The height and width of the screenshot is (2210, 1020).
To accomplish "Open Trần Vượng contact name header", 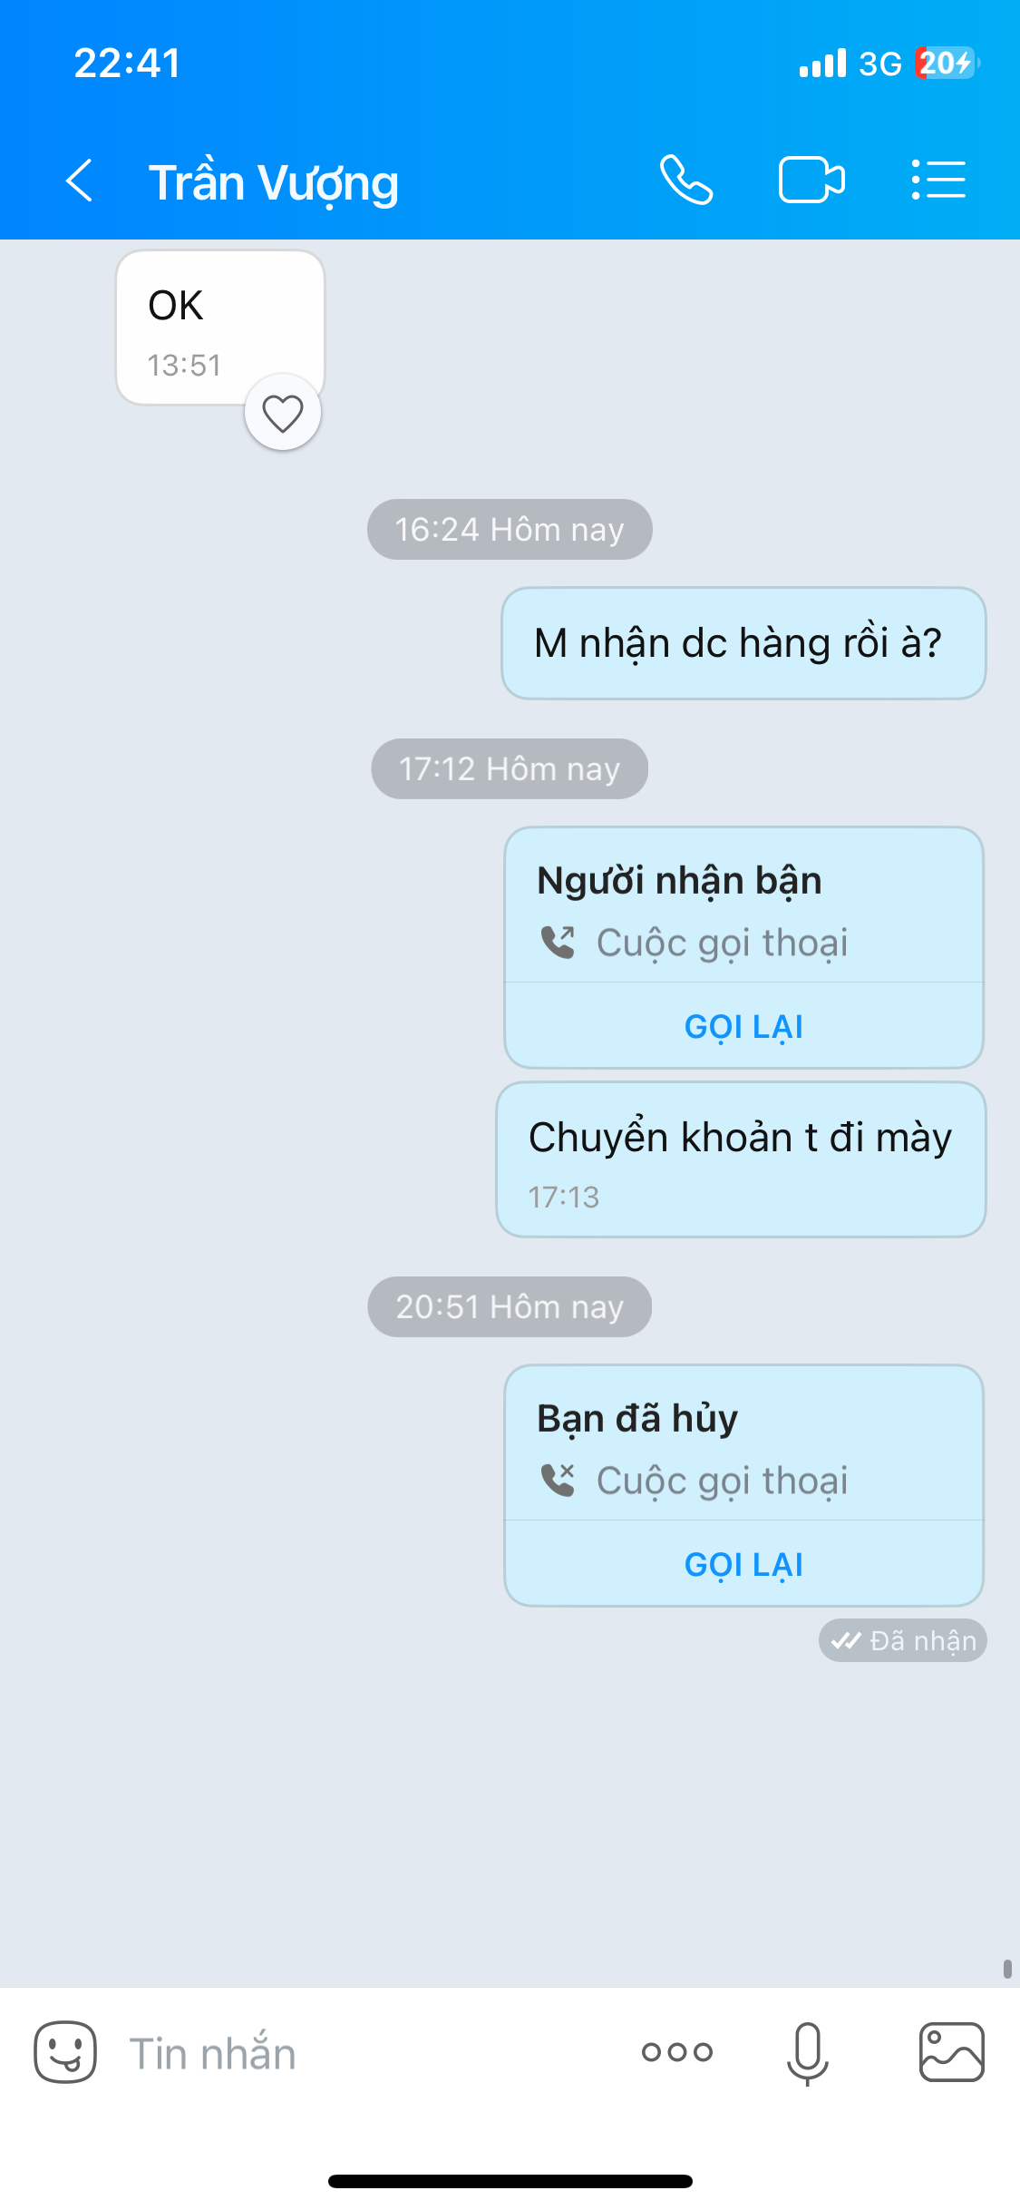I will pos(273,182).
